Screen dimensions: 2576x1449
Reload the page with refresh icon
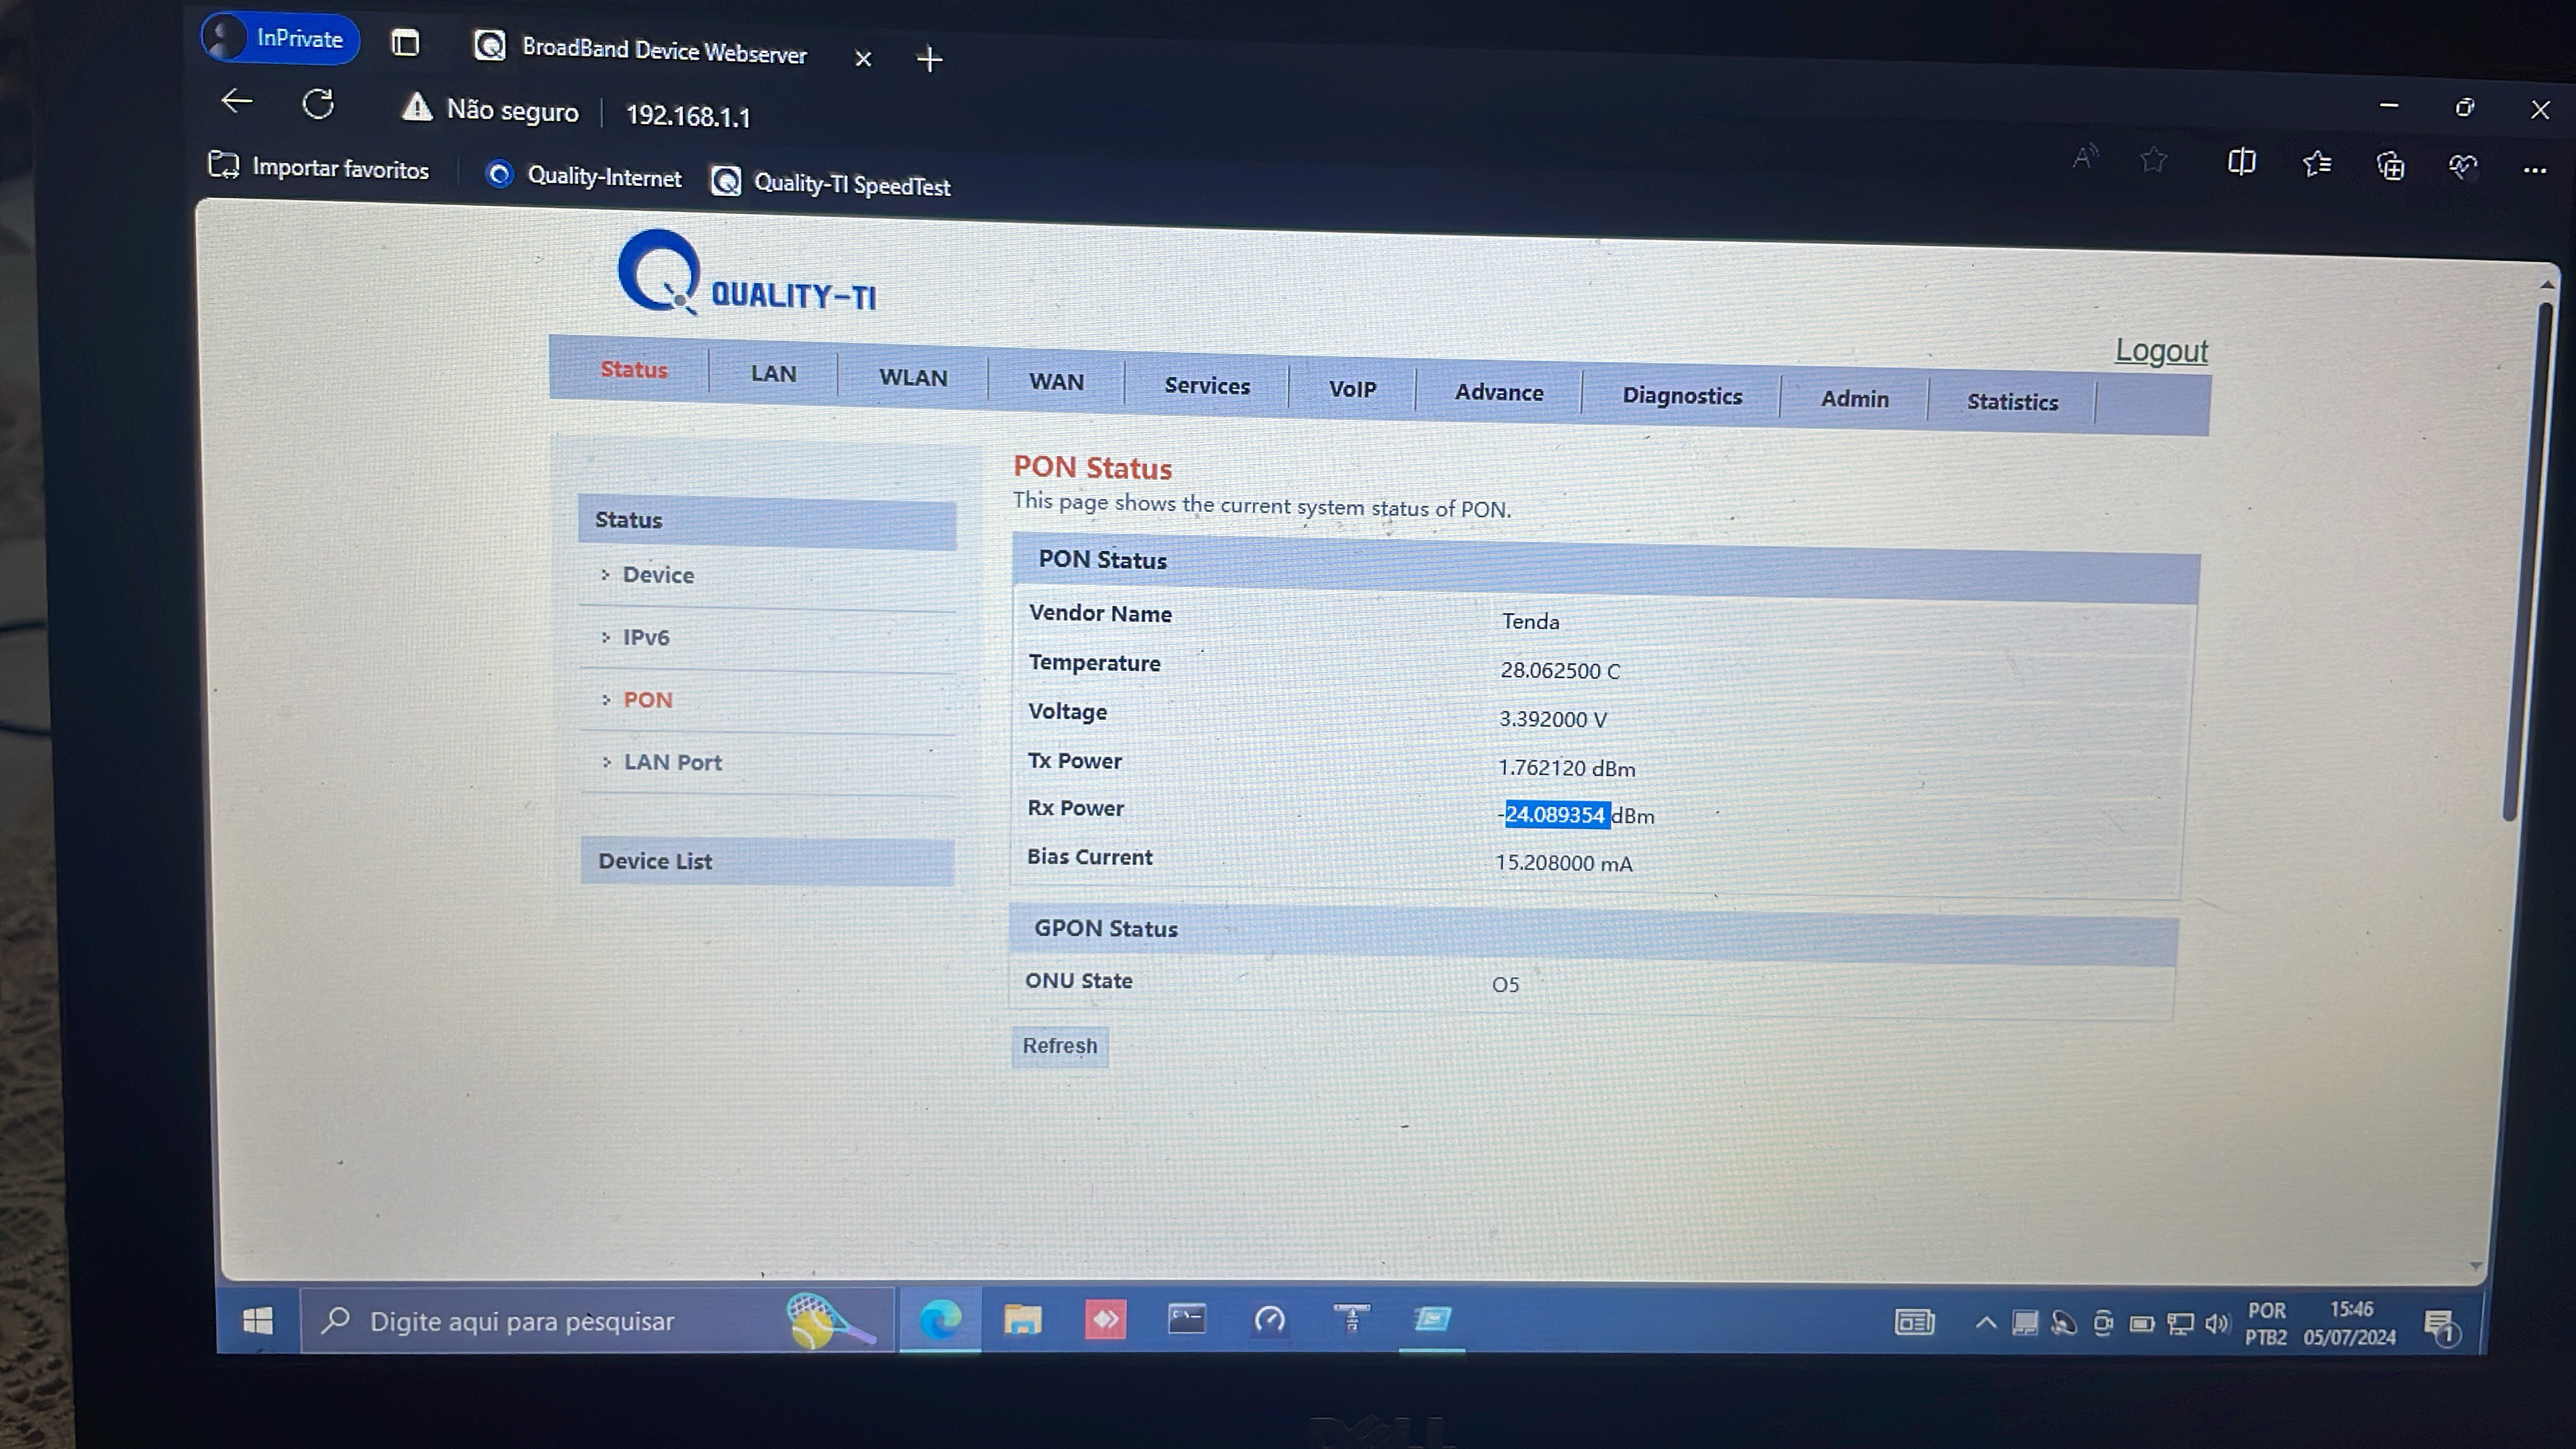pyautogui.click(x=318, y=105)
